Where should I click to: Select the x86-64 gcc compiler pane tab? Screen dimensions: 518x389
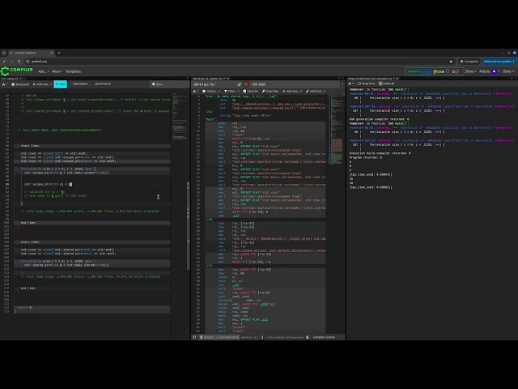pyautogui.click(x=210, y=79)
